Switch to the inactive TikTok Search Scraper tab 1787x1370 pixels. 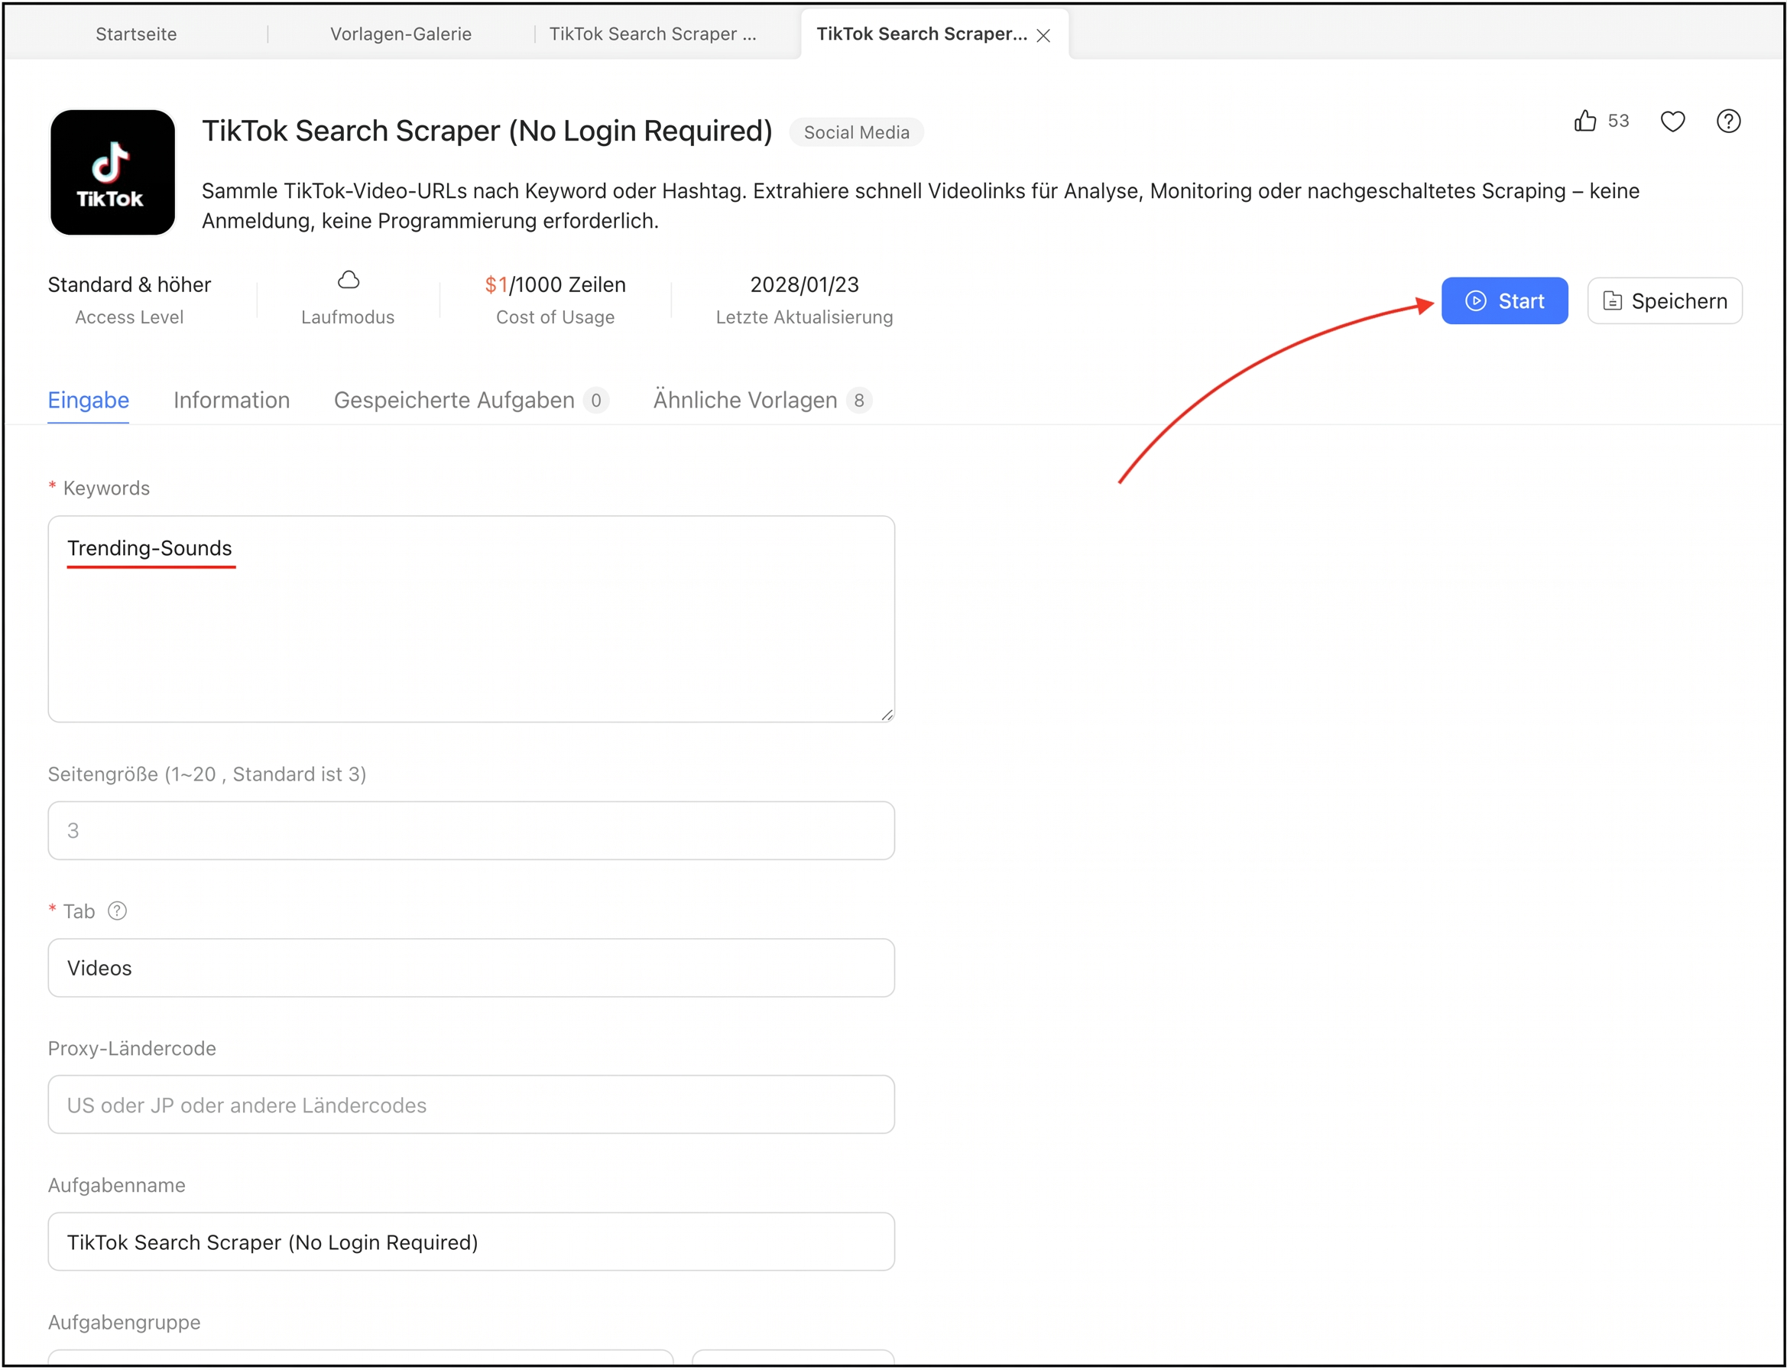(x=652, y=34)
